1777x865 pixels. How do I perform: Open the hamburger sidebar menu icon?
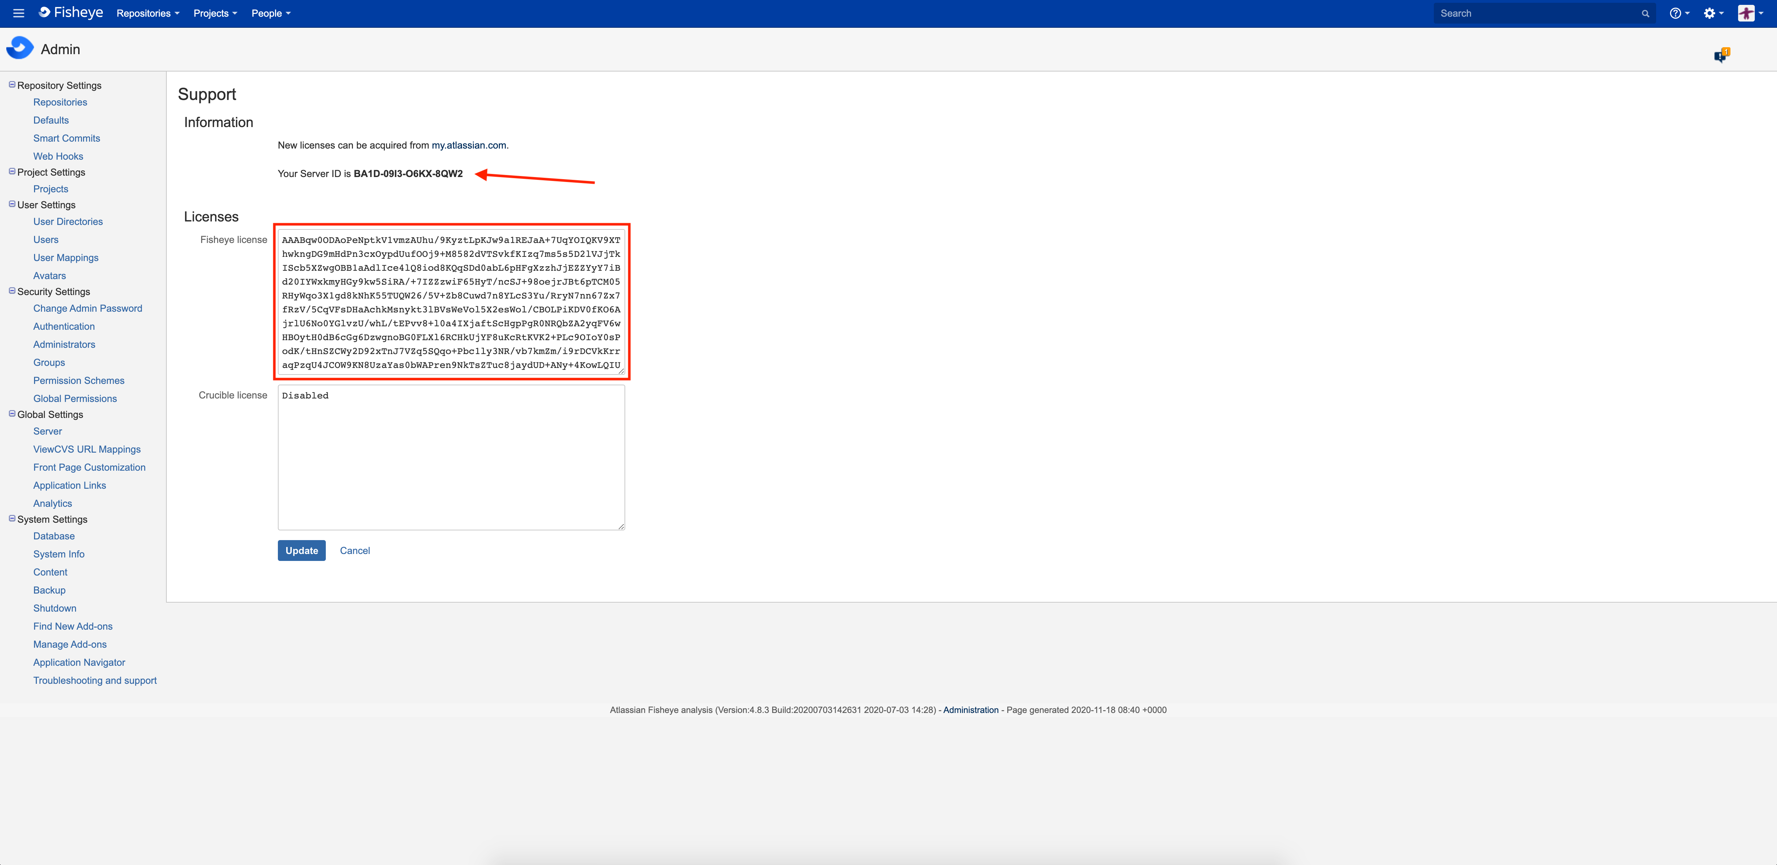coord(19,13)
